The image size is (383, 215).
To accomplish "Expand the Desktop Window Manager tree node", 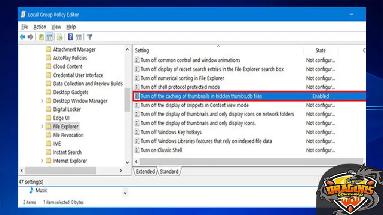I will point(42,101).
